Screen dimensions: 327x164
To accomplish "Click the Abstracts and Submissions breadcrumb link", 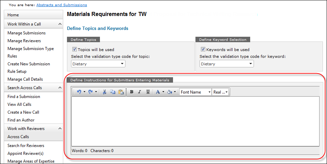I will [62, 5].
